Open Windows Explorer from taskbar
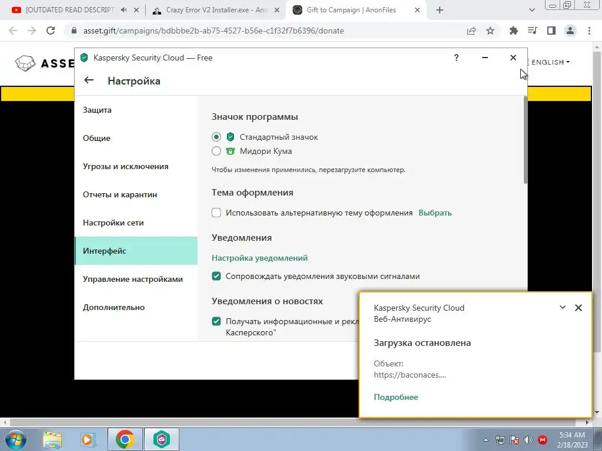Viewport: 602px width, 451px height. [52, 439]
